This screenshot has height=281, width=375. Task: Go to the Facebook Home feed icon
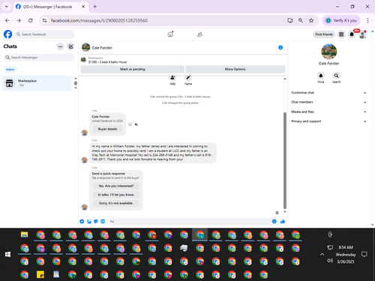coord(170,34)
